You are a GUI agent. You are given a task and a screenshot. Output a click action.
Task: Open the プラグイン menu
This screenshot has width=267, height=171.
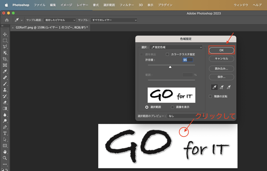pos(165,5)
